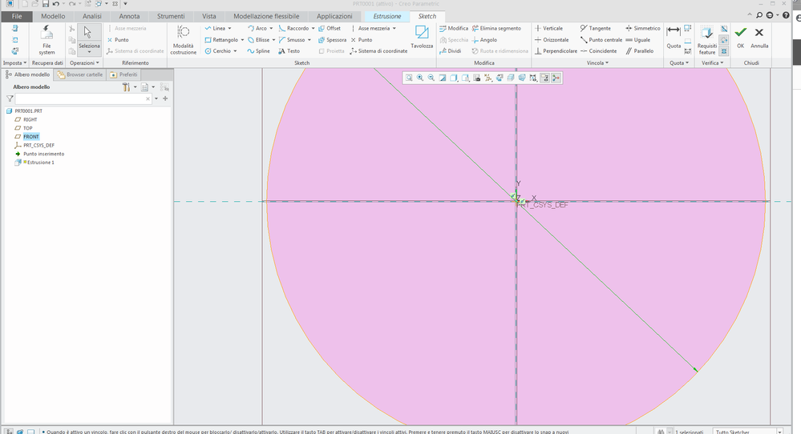
Task: Apply the Uguale constraint
Action: (x=638, y=40)
